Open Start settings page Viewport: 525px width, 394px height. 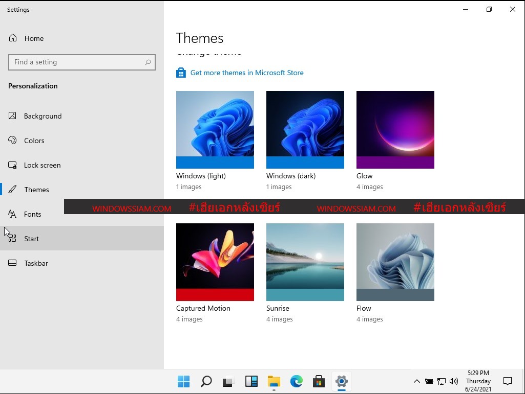click(82, 238)
